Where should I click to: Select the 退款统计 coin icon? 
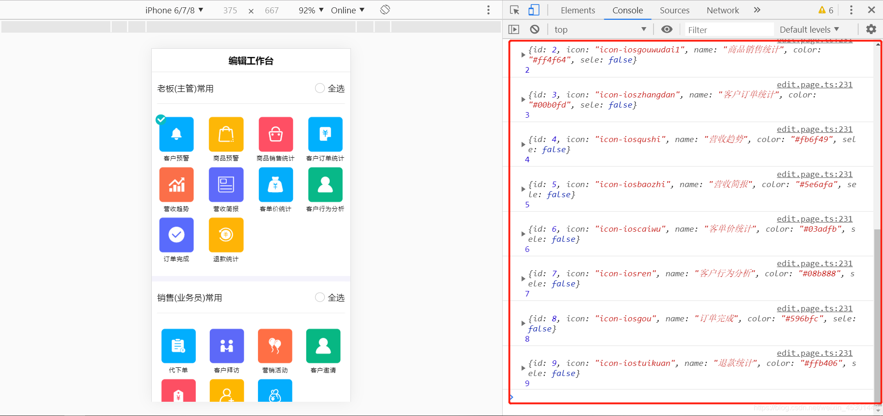[226, 235]
